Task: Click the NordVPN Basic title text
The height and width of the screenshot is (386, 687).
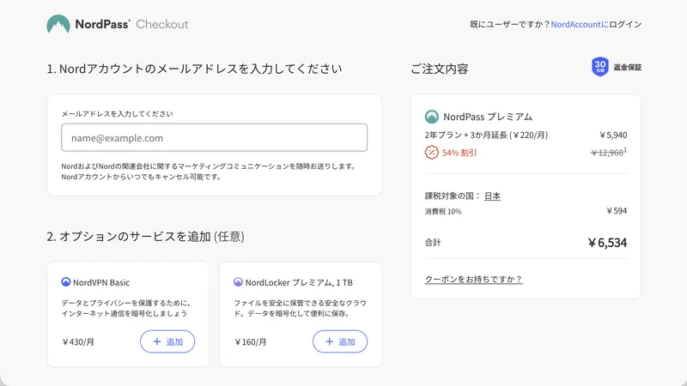Action: (101, 283)
